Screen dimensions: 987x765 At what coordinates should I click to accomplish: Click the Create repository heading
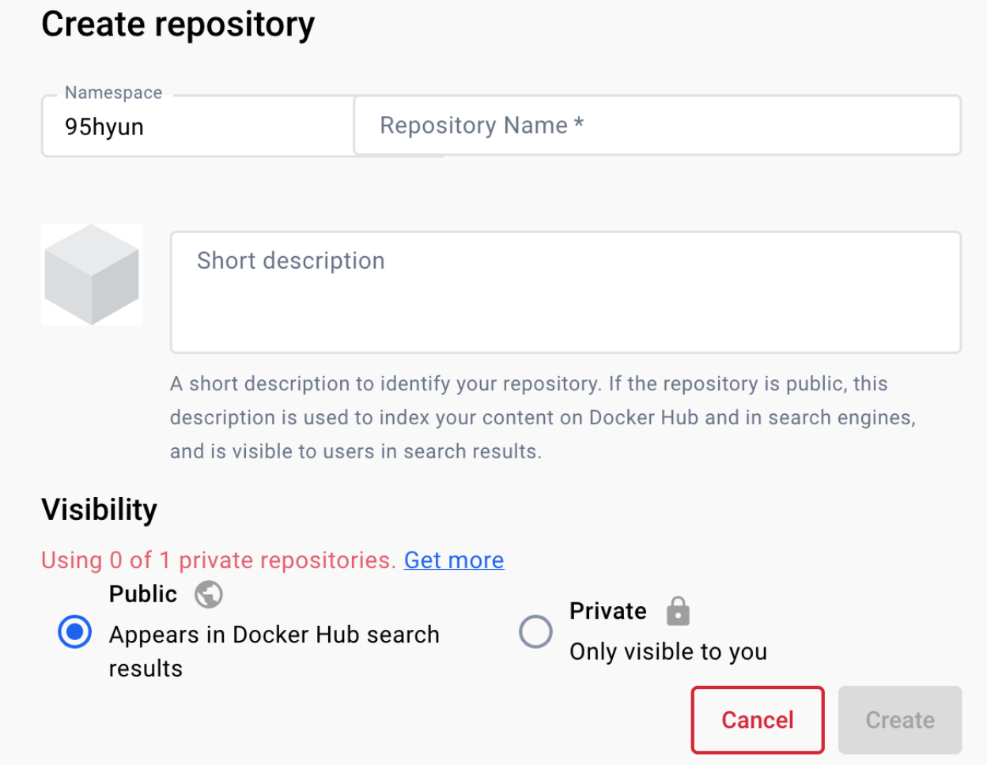point(178,24)
